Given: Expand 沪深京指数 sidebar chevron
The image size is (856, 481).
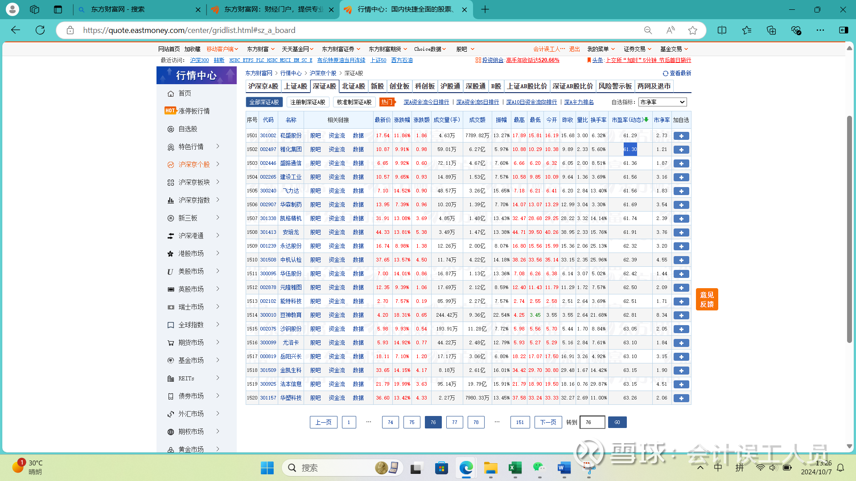Looking at the screenshot, I should (218, 200).
